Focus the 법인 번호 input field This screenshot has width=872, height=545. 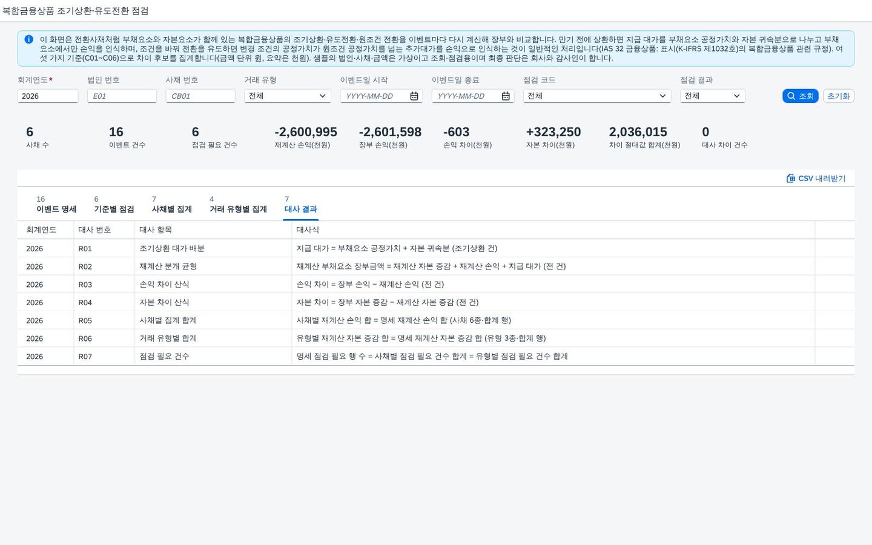pos(122,96)
